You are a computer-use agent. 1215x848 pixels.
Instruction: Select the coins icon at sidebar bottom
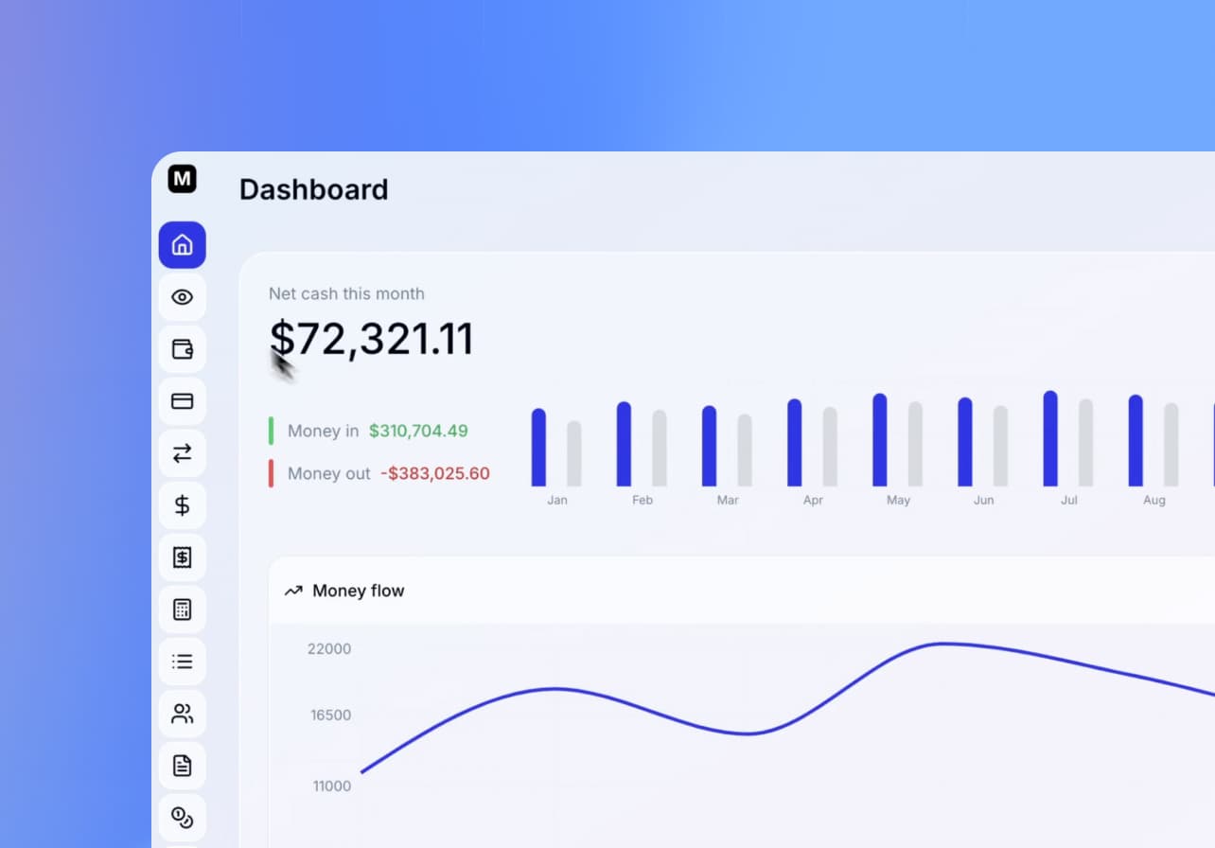[x=182, y=818]
